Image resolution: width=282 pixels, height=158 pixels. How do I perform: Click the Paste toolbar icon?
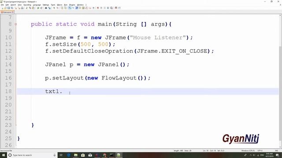click(33, 8)
